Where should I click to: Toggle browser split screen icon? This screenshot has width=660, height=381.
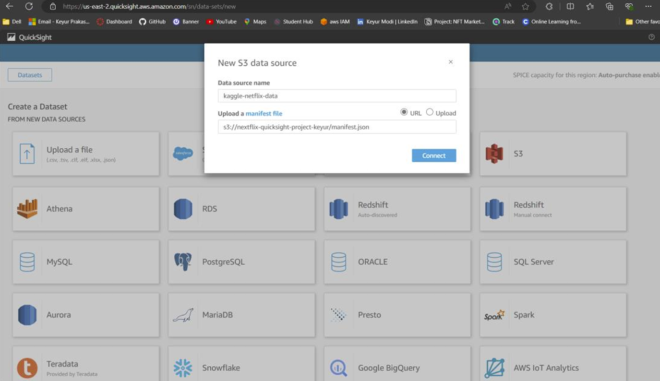click(x=570, y=7)
